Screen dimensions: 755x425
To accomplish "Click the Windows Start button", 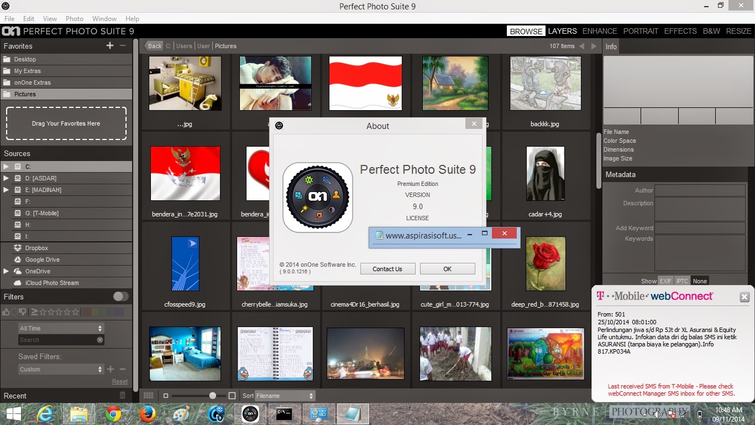I will [x=14, y=414].
